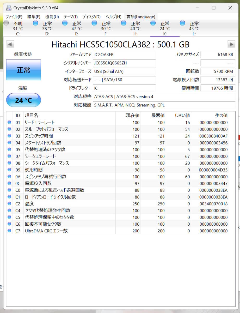The image size is (240, 313).
Task: Click the blue indicator next to UltraDMA CRC エラー数
Action: pyautogui.click(x=9, y=231)
